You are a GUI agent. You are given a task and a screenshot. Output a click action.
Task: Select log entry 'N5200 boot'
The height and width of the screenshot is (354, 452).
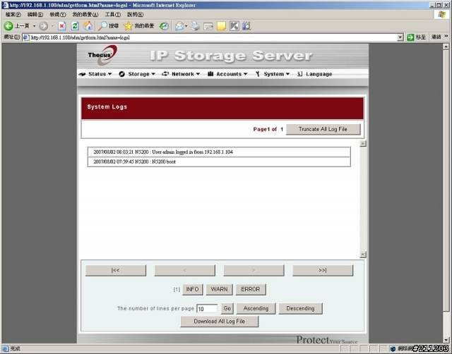(x=219, y=161)
